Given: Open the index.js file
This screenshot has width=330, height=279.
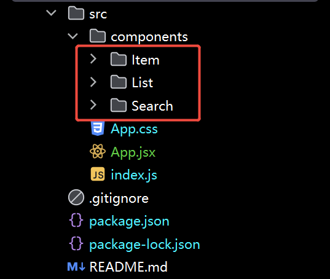Looking at the screenshot, I should tap(134, 175).
